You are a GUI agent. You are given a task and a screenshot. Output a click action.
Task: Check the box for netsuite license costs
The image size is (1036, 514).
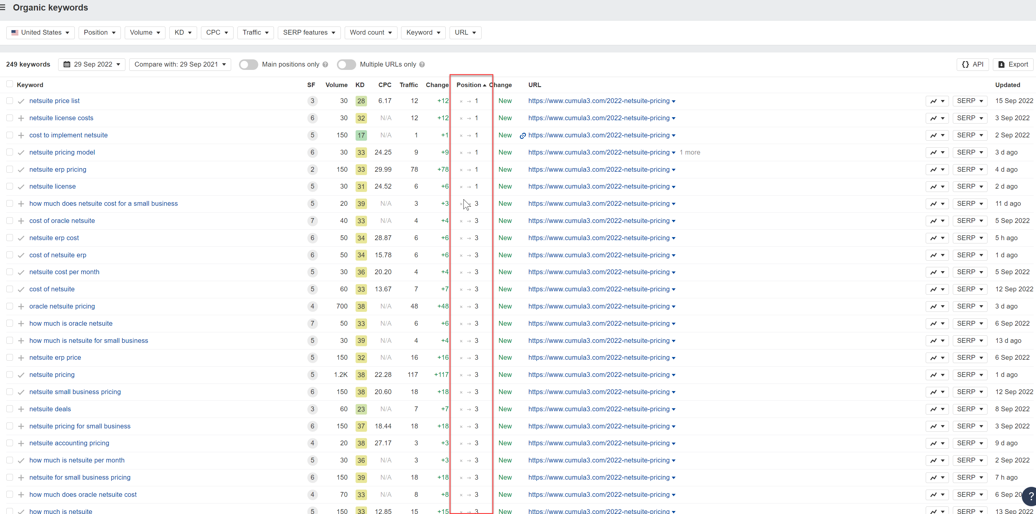(x=10, y=118)
